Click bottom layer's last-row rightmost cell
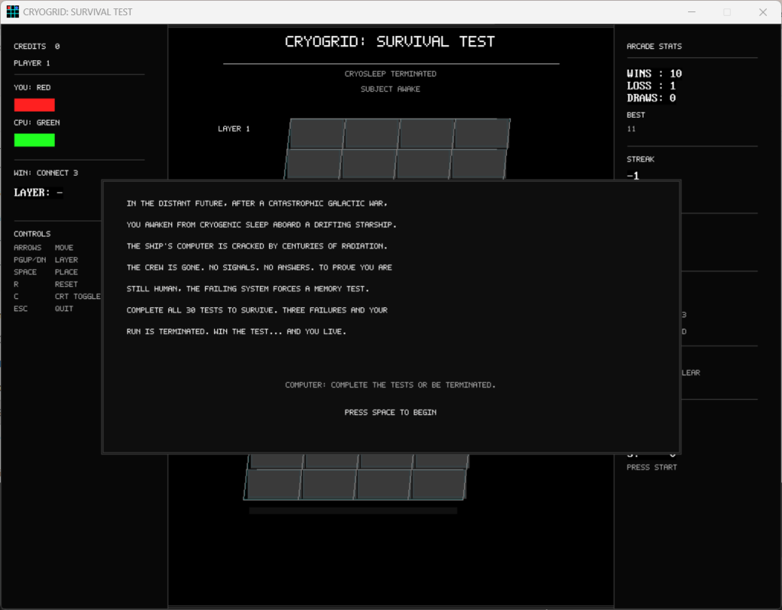 tap(438, 484)
